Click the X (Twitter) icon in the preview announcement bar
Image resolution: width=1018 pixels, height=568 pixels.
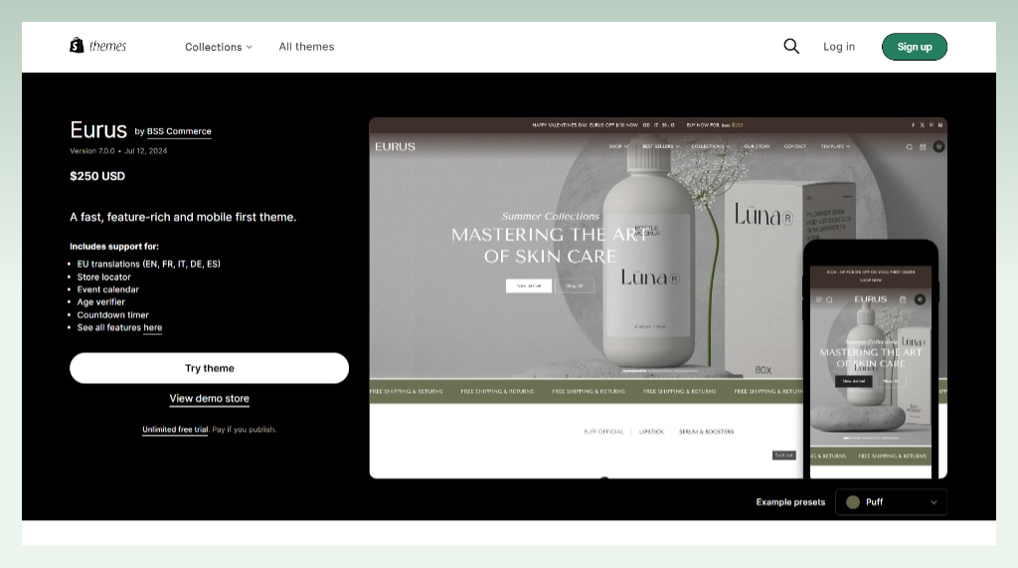(x=922, y=124)
